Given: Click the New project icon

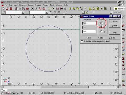Looking at the screenshot, I should tap(3, 9).
